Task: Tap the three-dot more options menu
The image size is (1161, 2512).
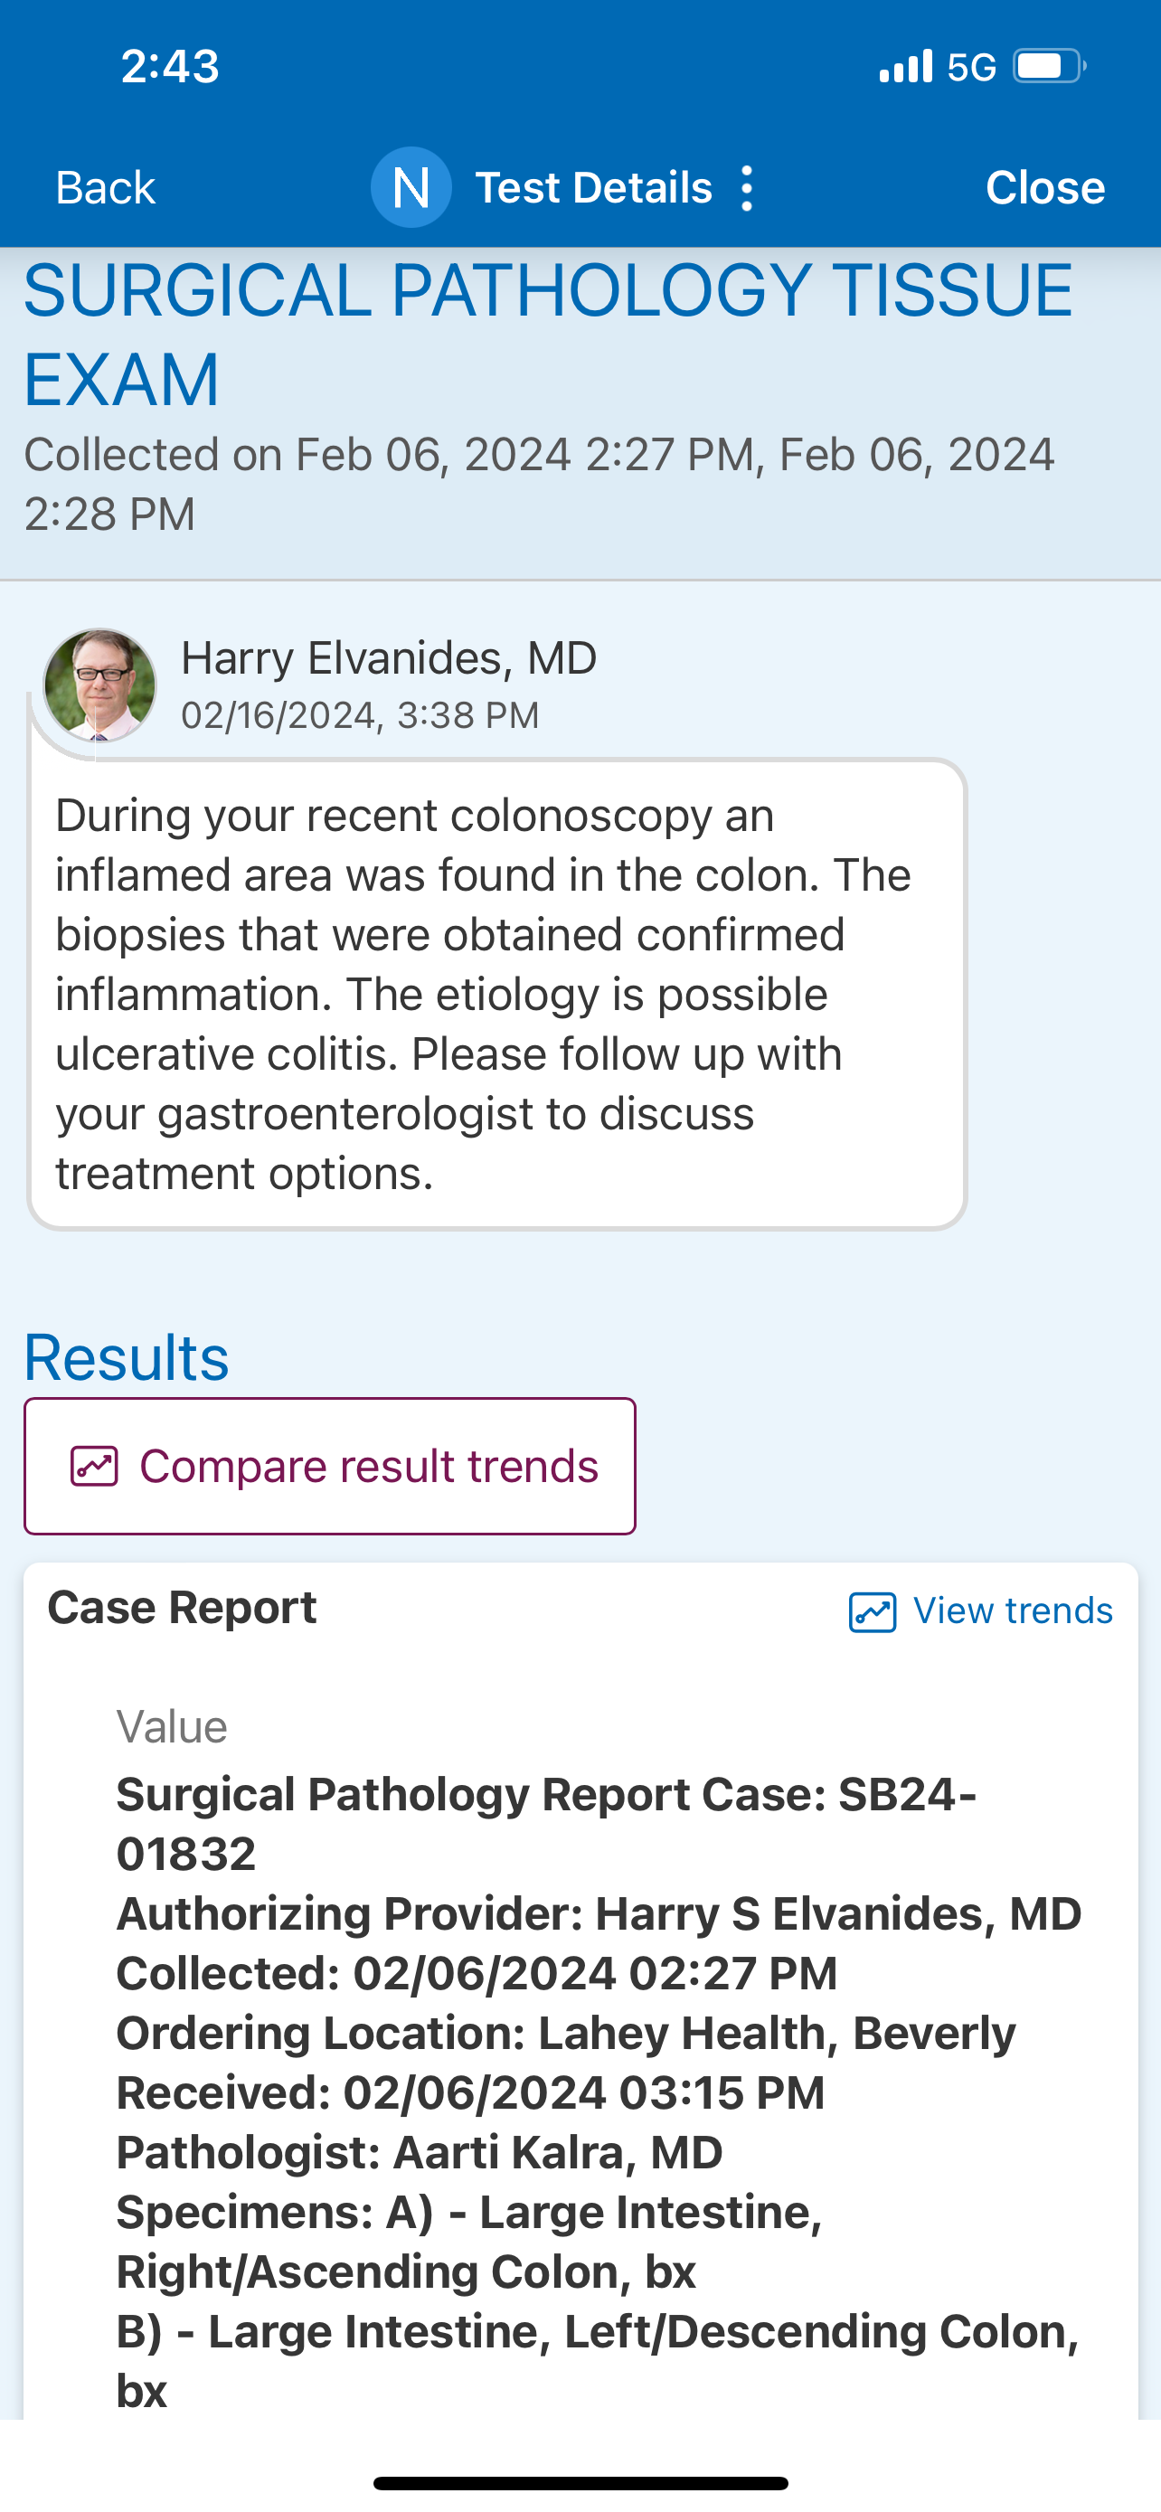Action: [747, 187]
